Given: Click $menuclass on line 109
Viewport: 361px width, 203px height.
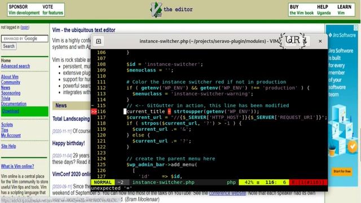Looking at the screenshot, I should [141, 70].
